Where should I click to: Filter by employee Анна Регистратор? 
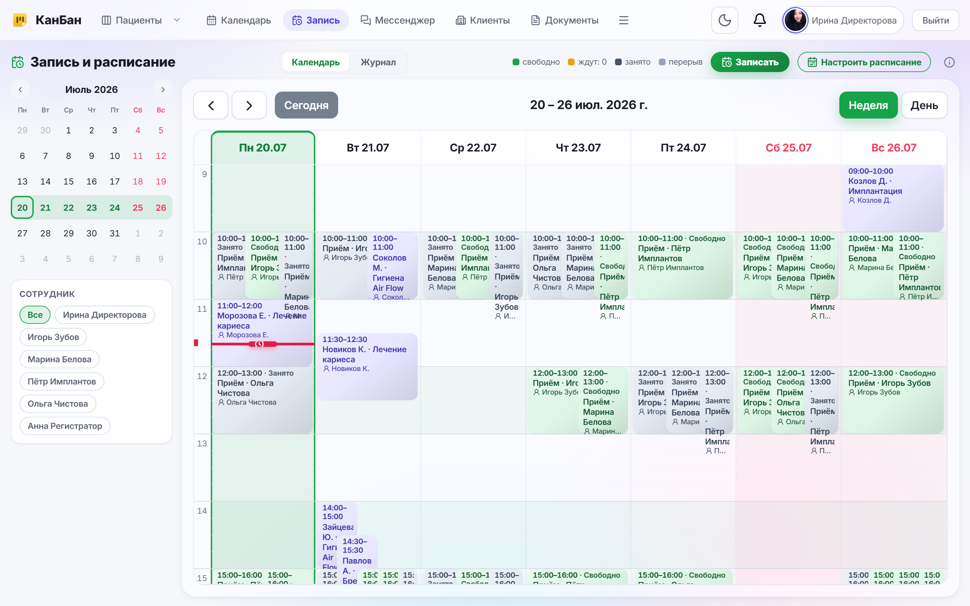coord(65,426)
